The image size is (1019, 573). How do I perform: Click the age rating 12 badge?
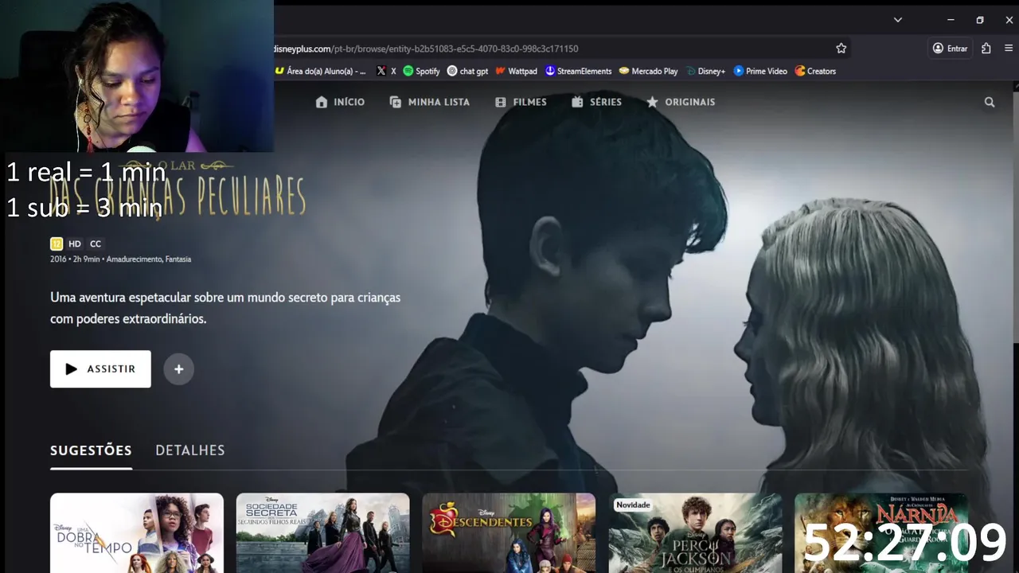point(57,244)
